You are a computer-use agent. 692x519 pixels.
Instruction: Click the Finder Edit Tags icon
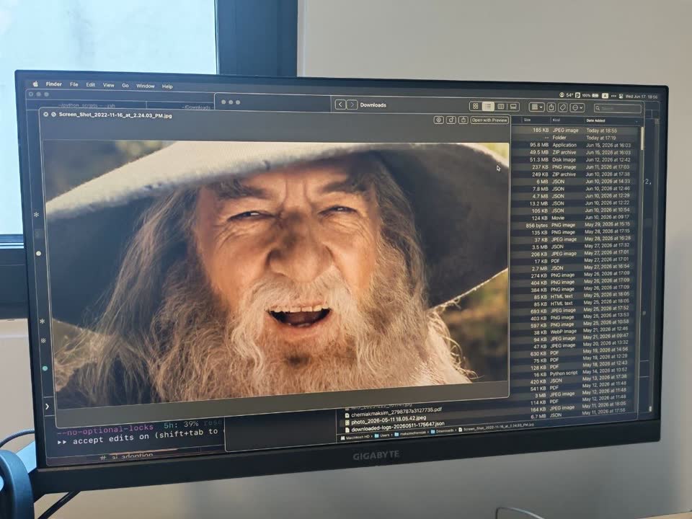pos(563,107)
